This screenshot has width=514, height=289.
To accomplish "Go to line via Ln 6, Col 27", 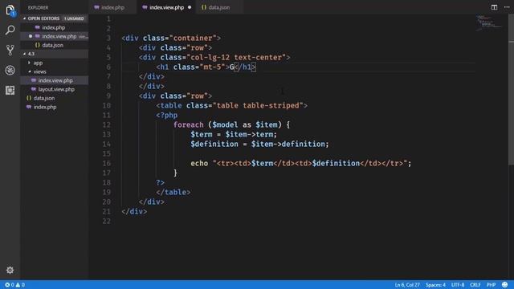I will (407, 285).
